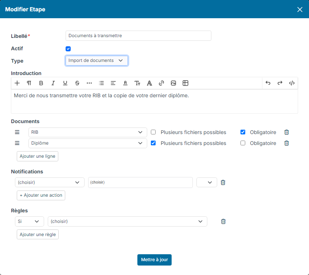Viewport: 309px width, 275px height.
Task: Uncheck Plusieurs fichiers possibles for Diplôme
Action: tap(153, 143)
